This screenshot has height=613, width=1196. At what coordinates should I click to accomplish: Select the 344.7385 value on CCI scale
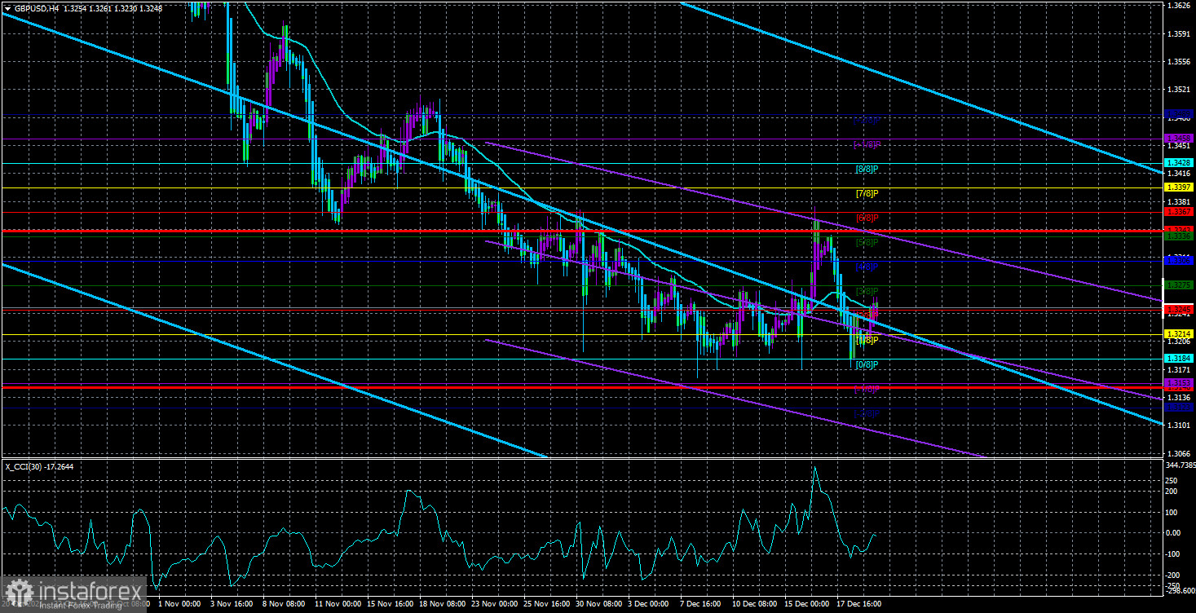coord(1181,464)
